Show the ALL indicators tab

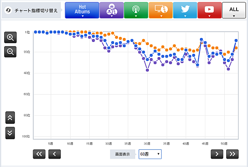pos(234,10)
